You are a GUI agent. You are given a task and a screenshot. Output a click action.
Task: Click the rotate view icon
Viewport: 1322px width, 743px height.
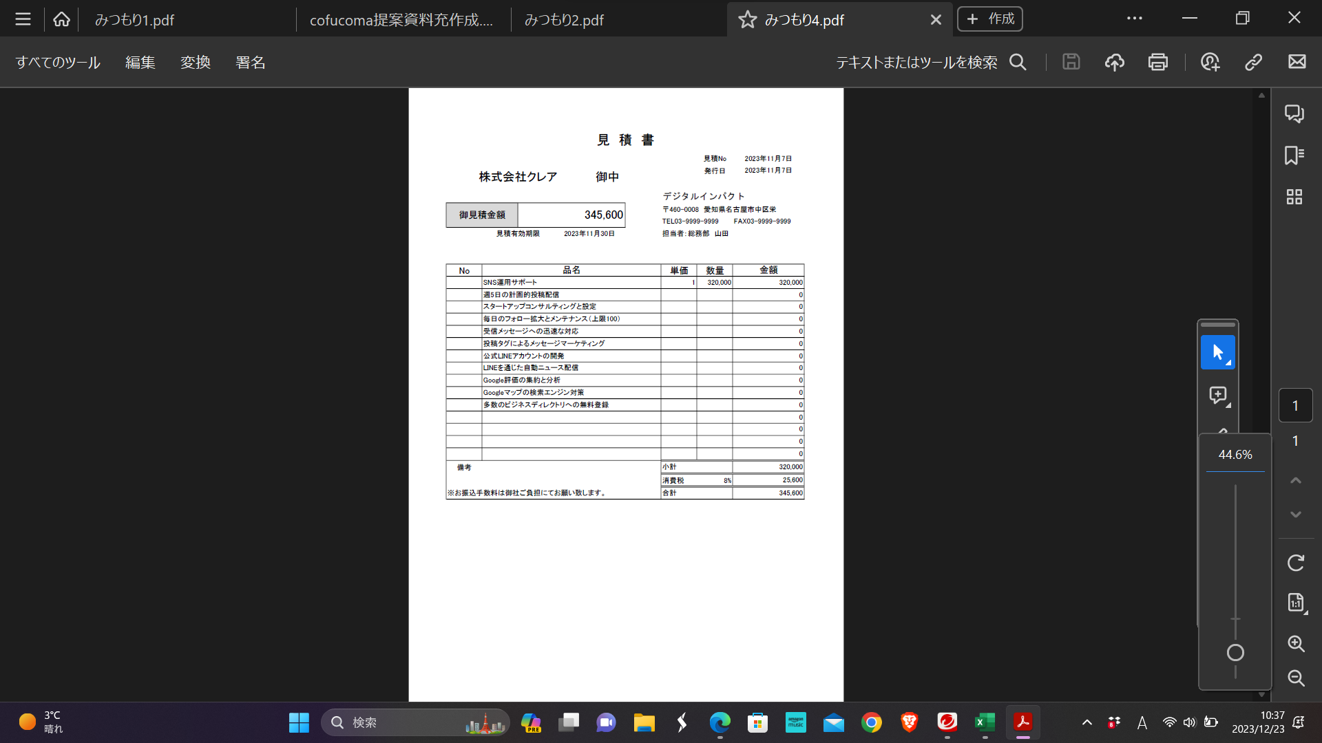[1295, 563]
